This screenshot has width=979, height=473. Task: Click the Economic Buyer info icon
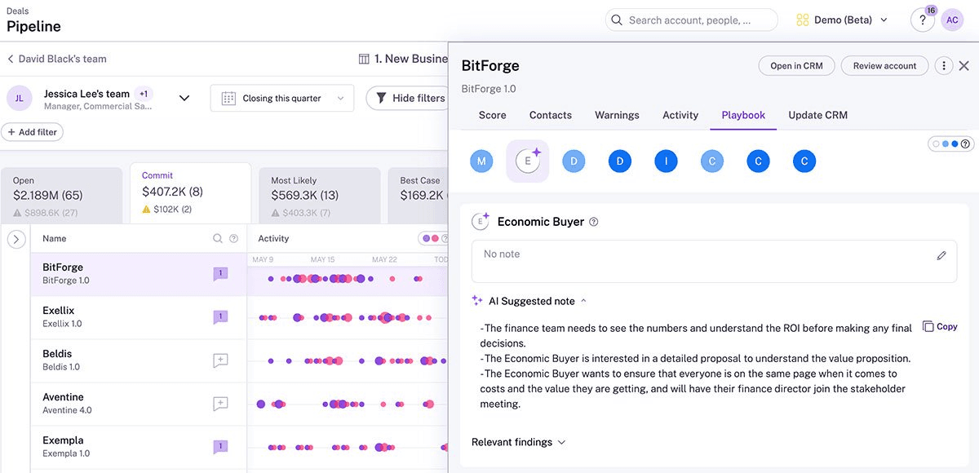594,222
